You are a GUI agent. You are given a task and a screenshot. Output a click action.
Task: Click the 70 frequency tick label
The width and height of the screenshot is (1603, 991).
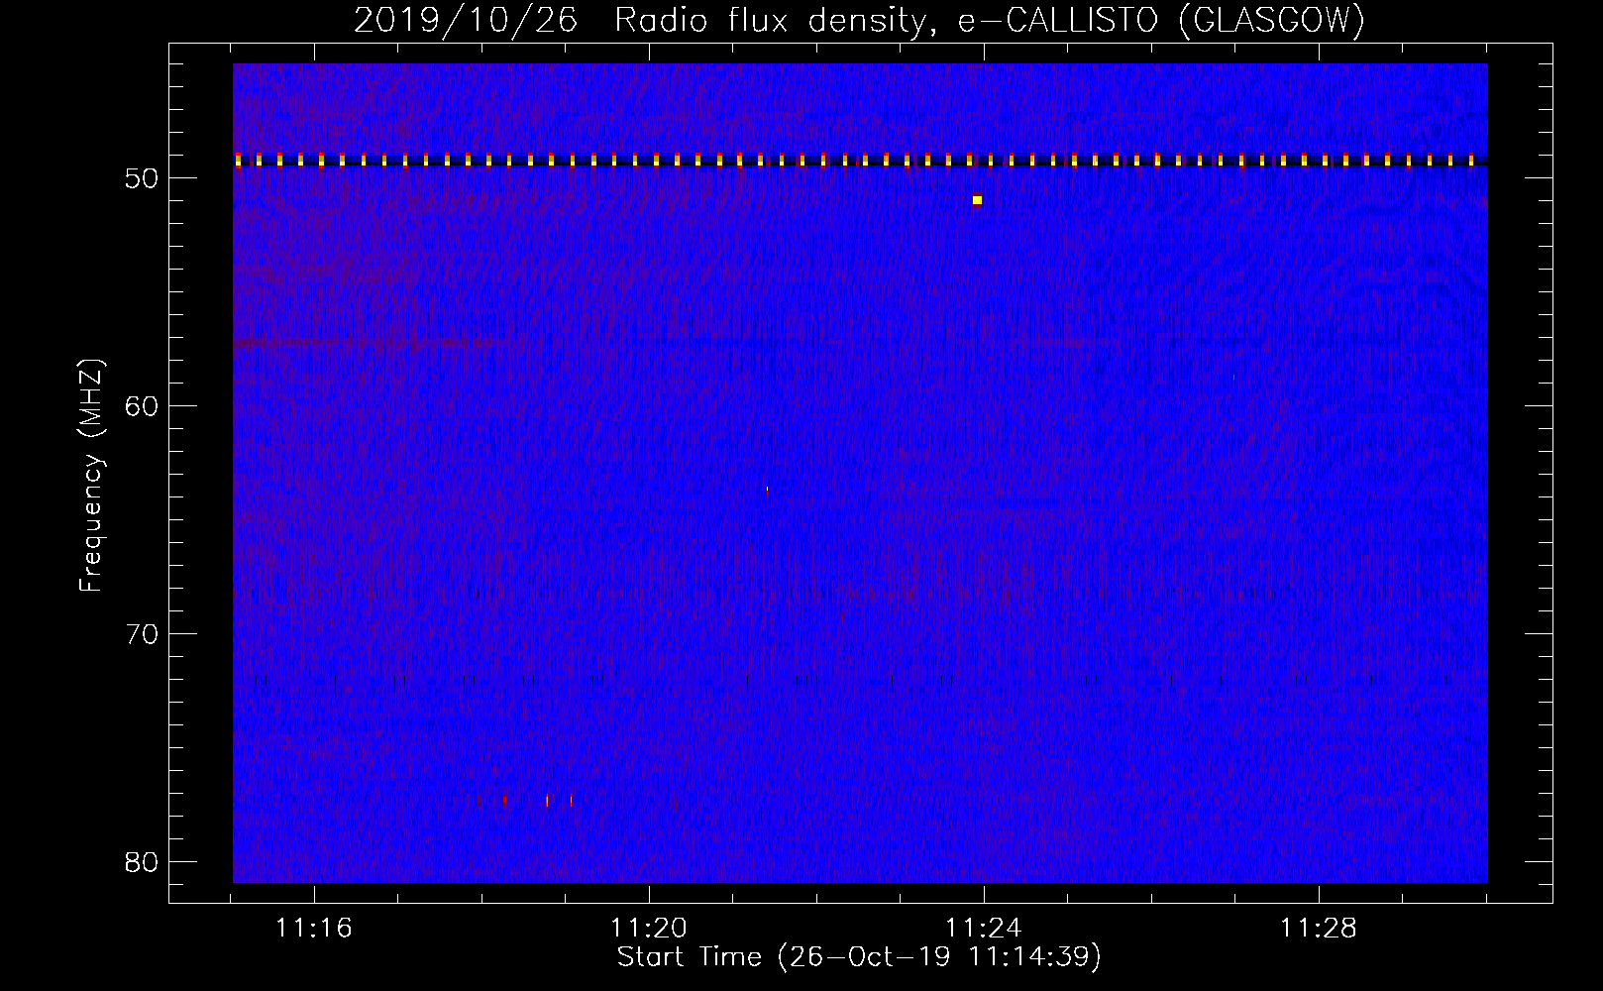(142, 634)
